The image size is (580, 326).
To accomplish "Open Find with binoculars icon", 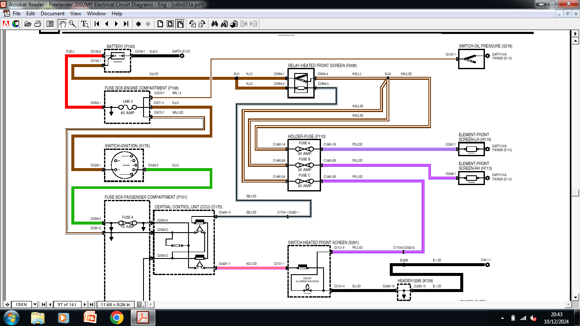I will coord(215,24).
